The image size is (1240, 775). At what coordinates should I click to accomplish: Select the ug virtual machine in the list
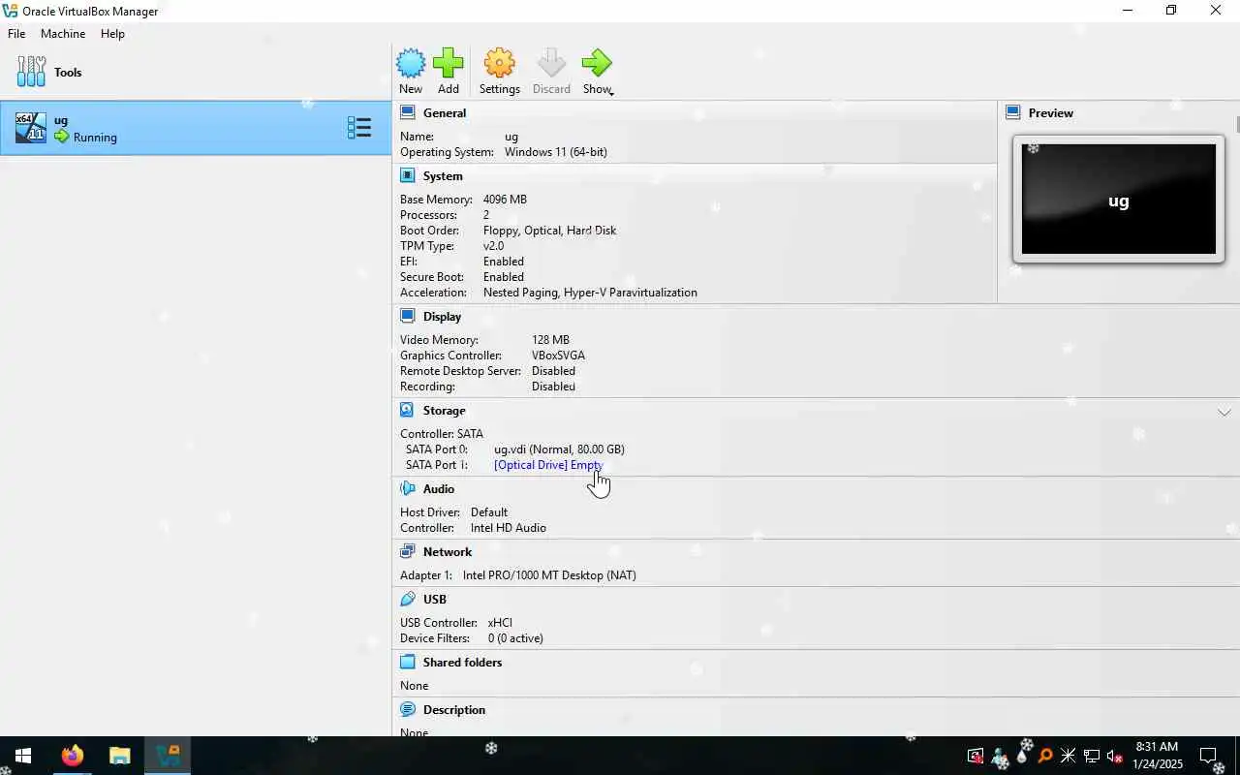pos(195,128)
